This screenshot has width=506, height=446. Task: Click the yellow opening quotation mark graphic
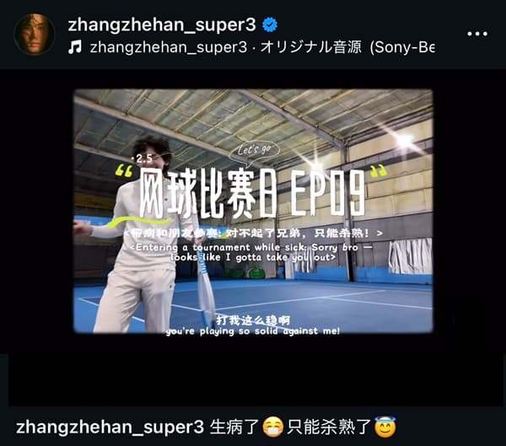[x=124, y=170]
